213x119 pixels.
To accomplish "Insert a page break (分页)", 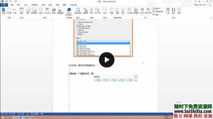I will (x=14, y=11).
